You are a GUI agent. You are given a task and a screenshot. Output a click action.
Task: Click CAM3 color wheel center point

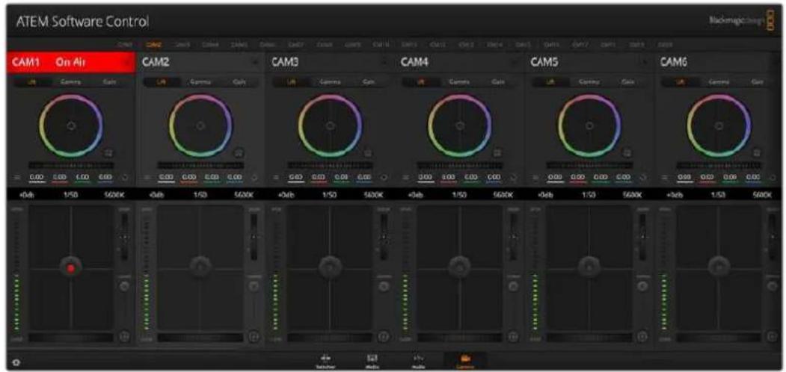[x=331, y=125]
